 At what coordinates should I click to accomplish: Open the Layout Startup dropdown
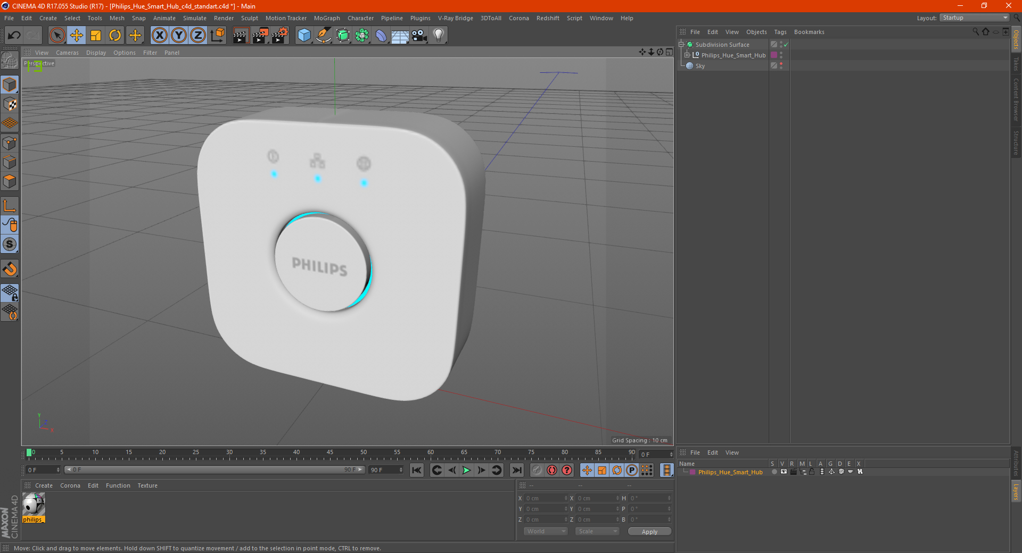[974, 18]
